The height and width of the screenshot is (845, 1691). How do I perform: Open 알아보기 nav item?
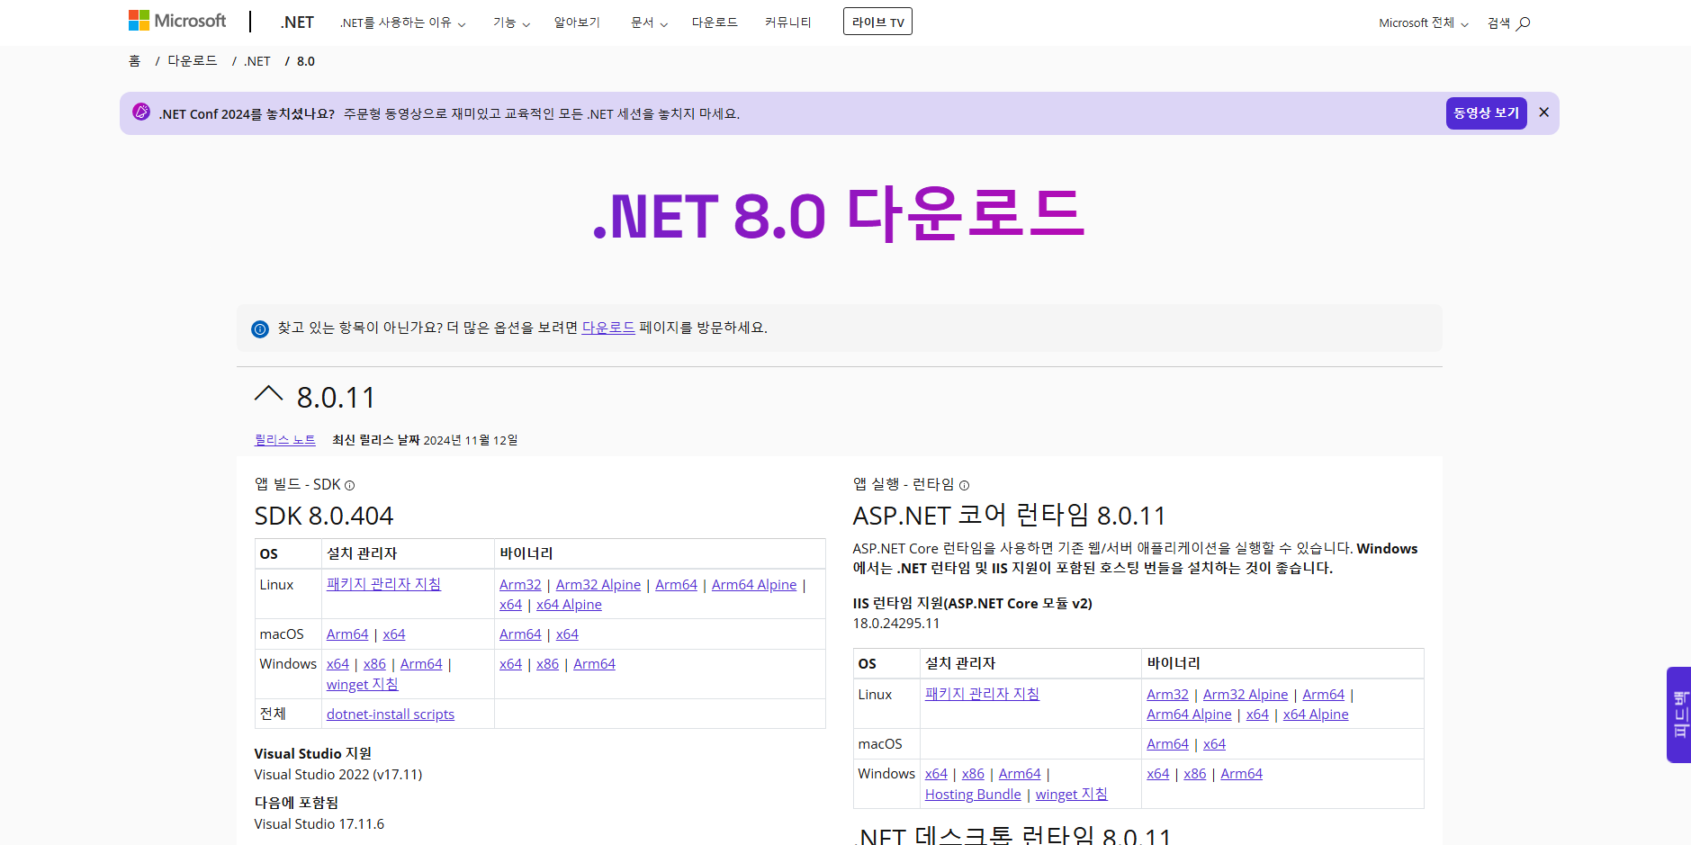[577, 22]
